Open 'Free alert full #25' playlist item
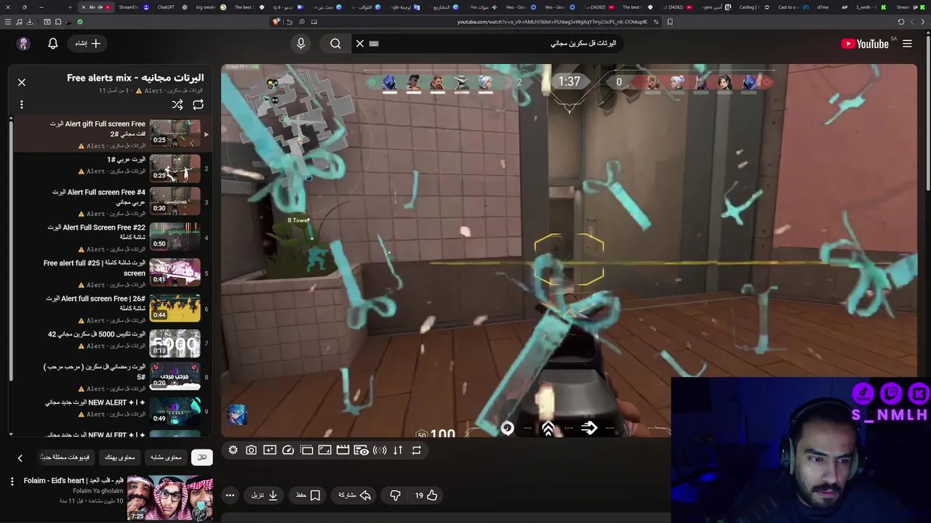931x523 pixels. (111, 273)
